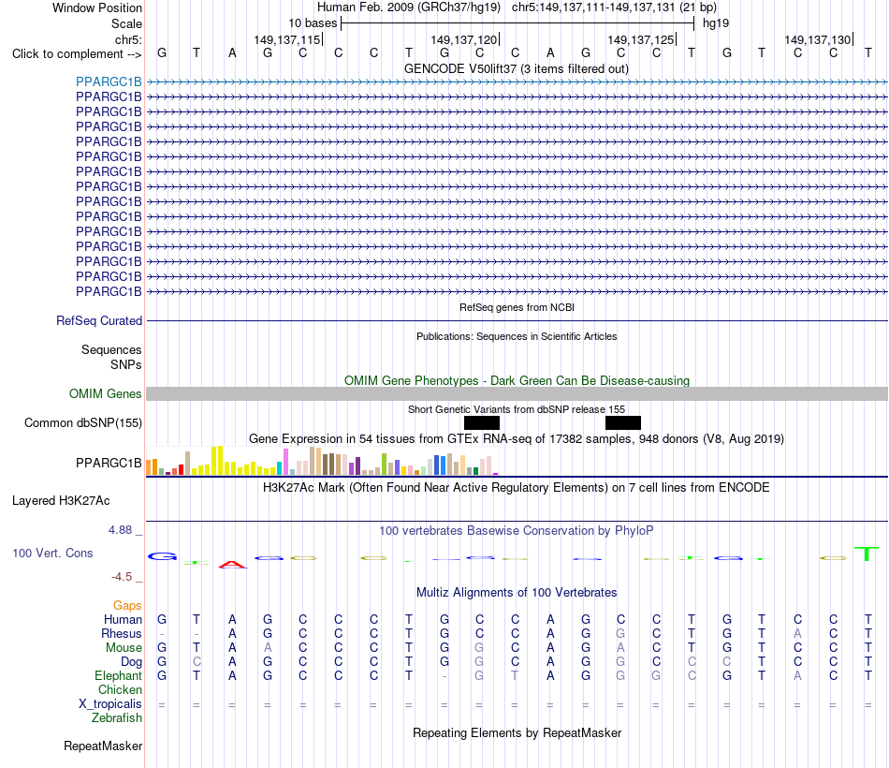Image resolution: width=889 pixels, height=768 pixels.
Task: Click the Layered H3K27Ac track label
Action: coord(61,501)
